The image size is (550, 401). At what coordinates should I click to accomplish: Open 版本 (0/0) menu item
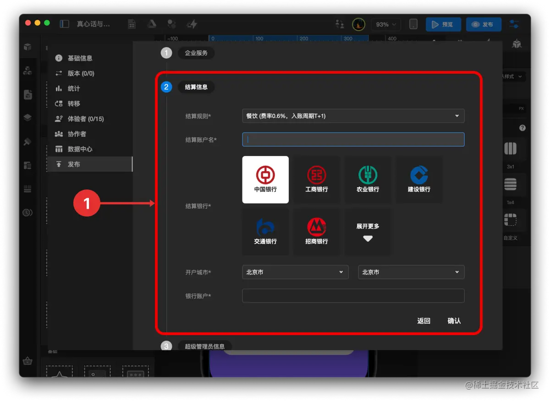click(90, 73)
